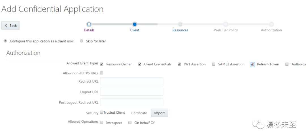Uncheck the Refresh Token checkbox
This screenshot has height=138, width=306.
(x=252, y=64)
